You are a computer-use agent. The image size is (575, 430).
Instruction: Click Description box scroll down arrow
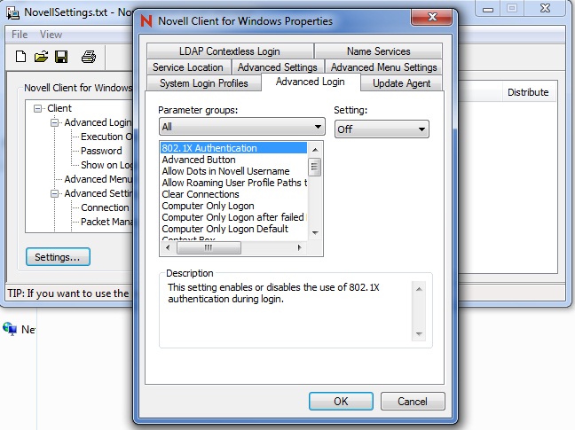pos(419,333)
